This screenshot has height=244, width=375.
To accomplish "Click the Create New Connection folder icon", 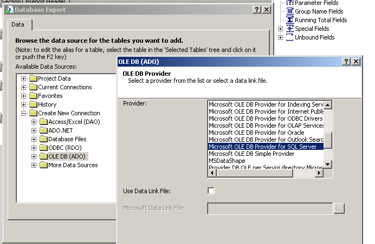I will coord(33,113).
